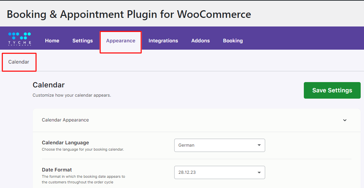Click 'Choose the language for your booking calendar.'
The width and height of the screenshot is (364, 188).
tap(83, 149)
